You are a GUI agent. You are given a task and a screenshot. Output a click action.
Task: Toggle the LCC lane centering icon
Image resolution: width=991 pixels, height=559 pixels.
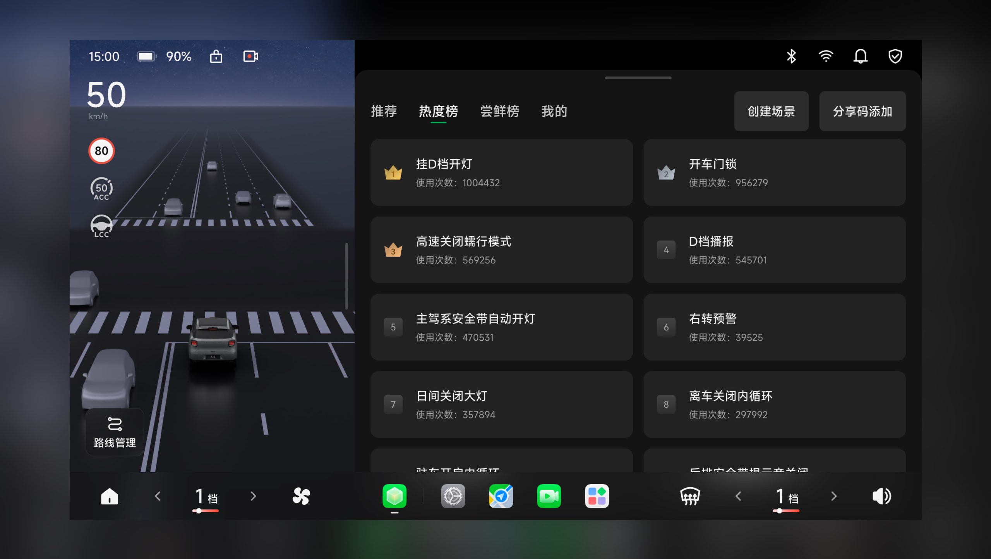coord(101,226)
